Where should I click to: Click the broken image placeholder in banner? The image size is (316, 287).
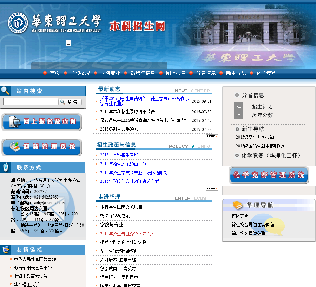click(68, 43)
